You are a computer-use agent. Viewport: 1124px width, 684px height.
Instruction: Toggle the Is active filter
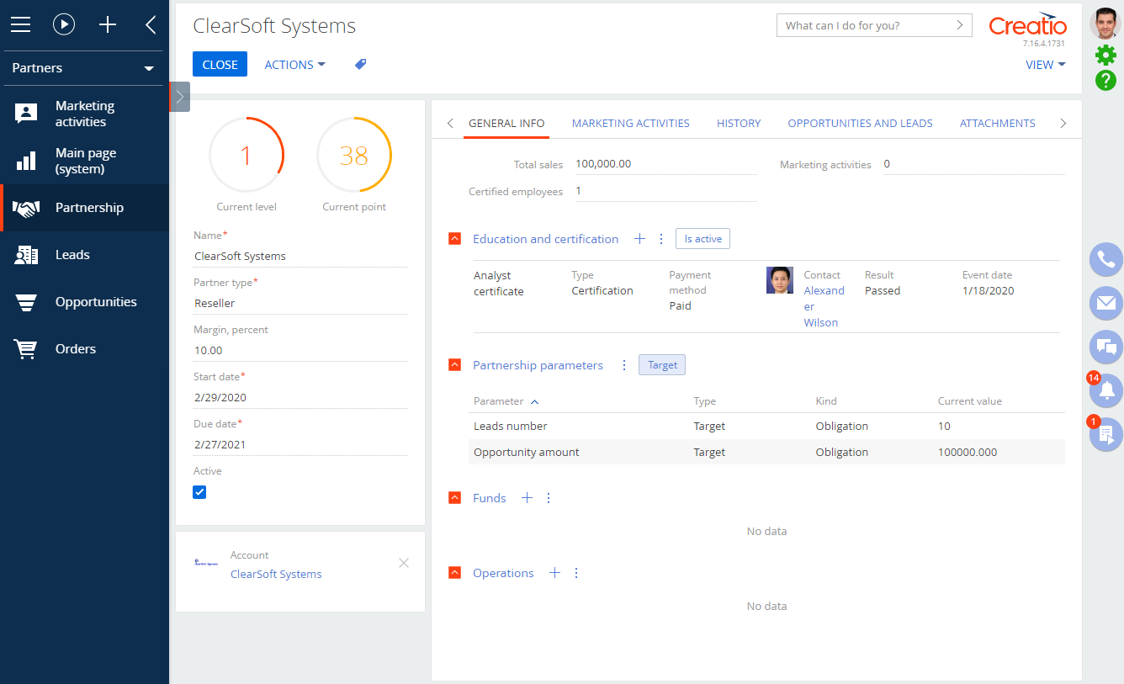[x=702, y=239]
